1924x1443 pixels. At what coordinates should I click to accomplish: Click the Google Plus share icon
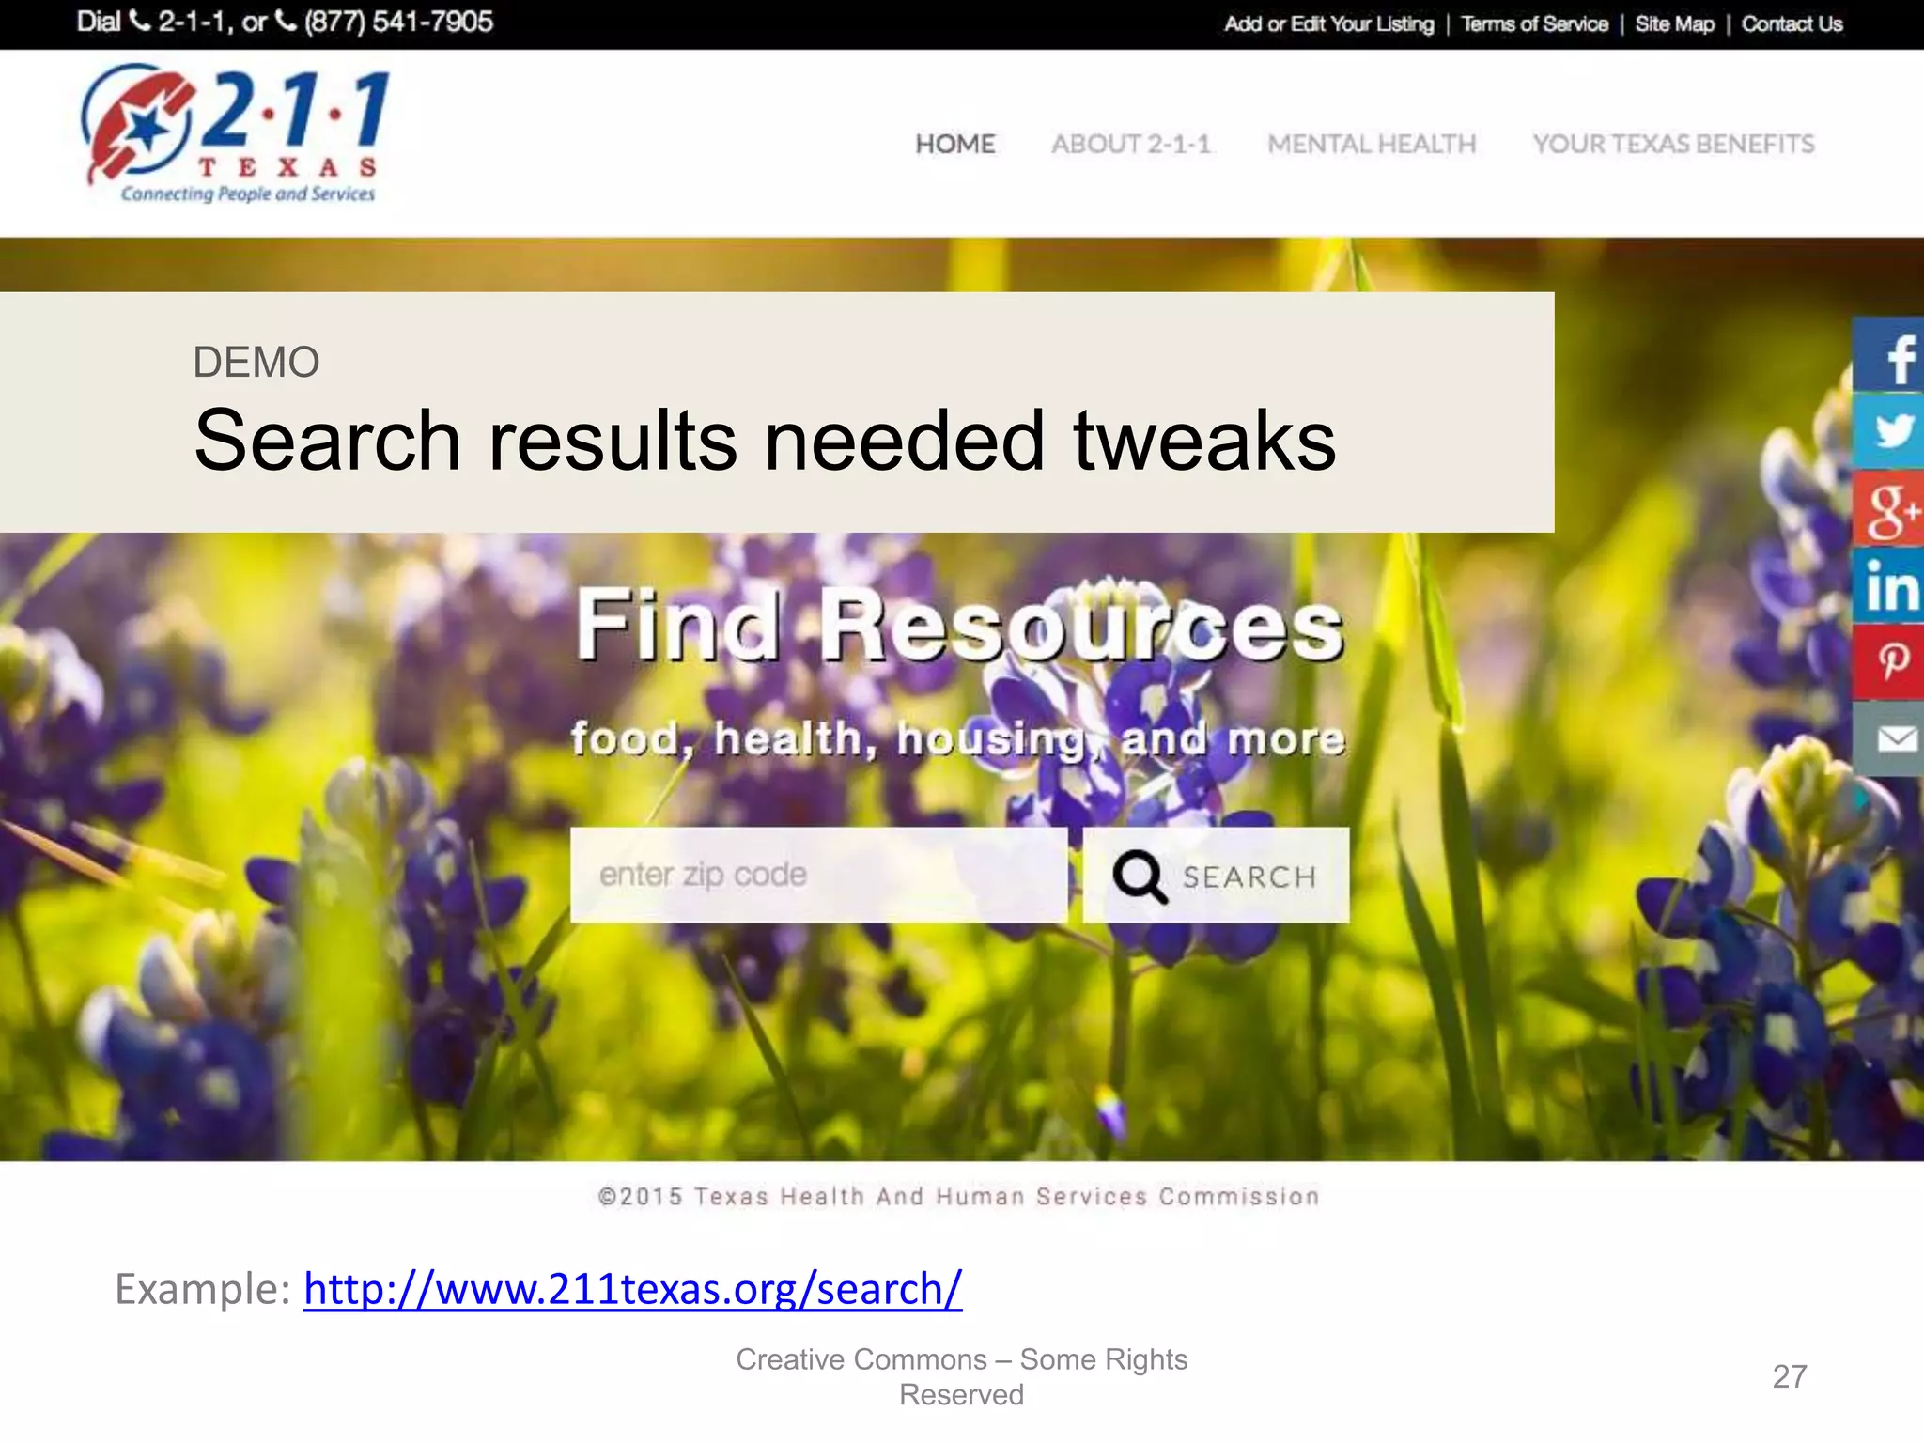point(1888,508)
